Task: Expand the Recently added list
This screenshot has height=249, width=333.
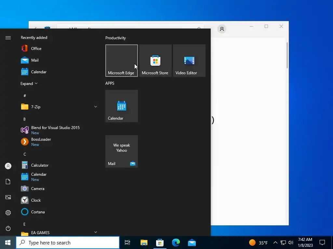Action: (x=29, y=83)
